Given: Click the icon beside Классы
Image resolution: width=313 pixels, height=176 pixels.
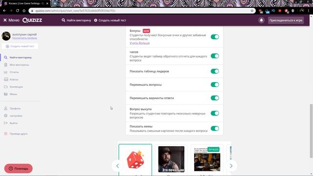Looking at the screenshot, I should [6, 79].
